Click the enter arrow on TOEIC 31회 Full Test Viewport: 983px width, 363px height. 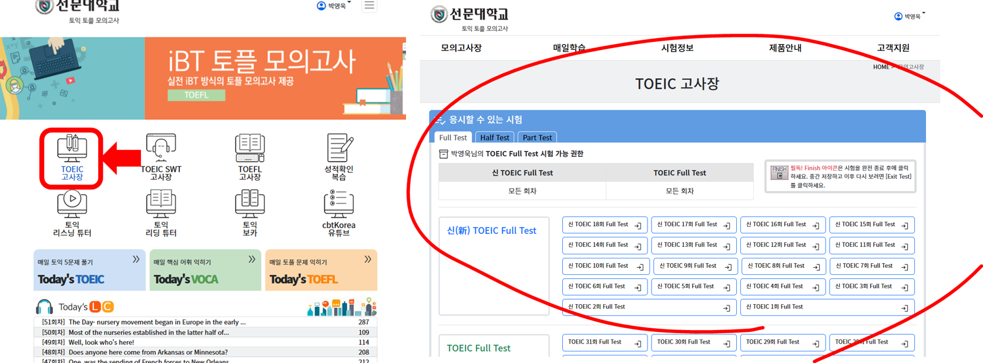click(x=638, y=344)
